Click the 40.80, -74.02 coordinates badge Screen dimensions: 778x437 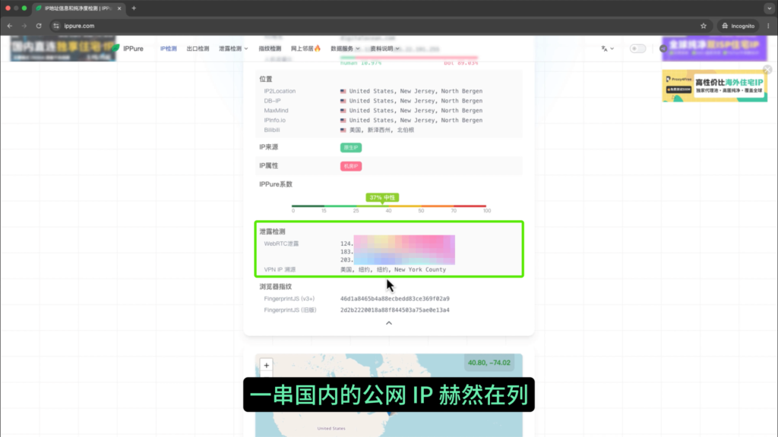coord(489,363)
